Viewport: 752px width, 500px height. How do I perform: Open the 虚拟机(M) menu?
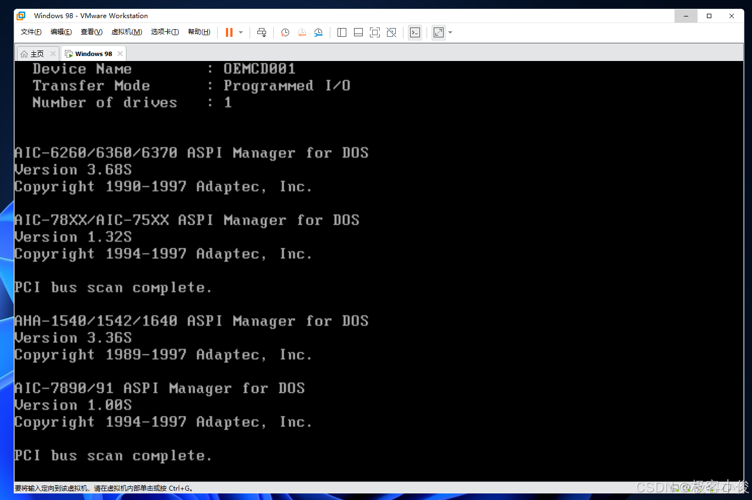[x=126, y=32]
